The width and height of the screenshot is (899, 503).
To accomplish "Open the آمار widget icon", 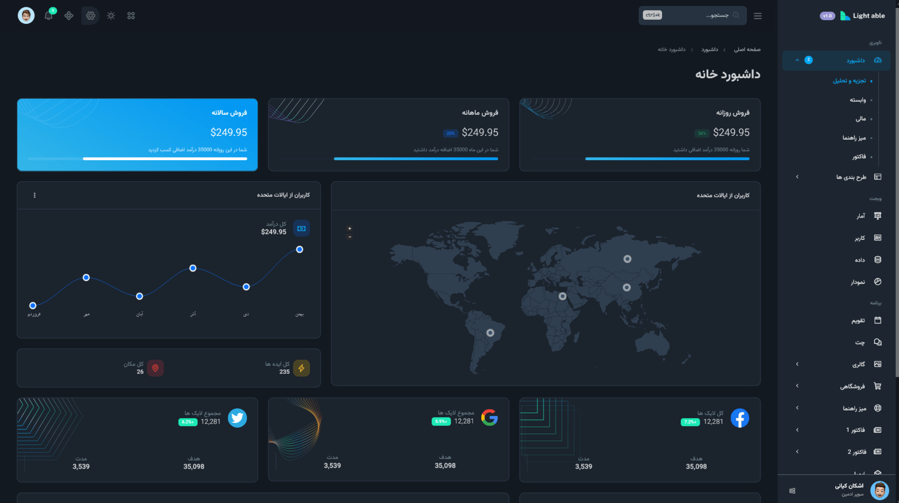I will 878,216.
